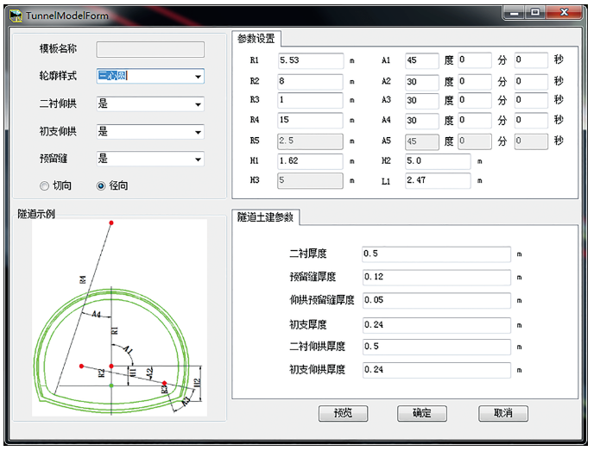Click the R2 field with value 8

(311, 81)
